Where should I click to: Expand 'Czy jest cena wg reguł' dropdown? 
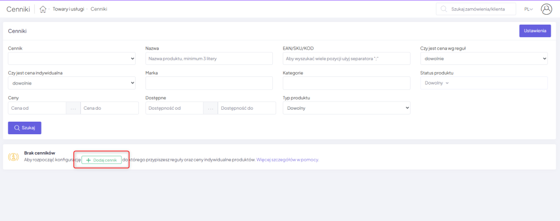(x=483, y=58)
